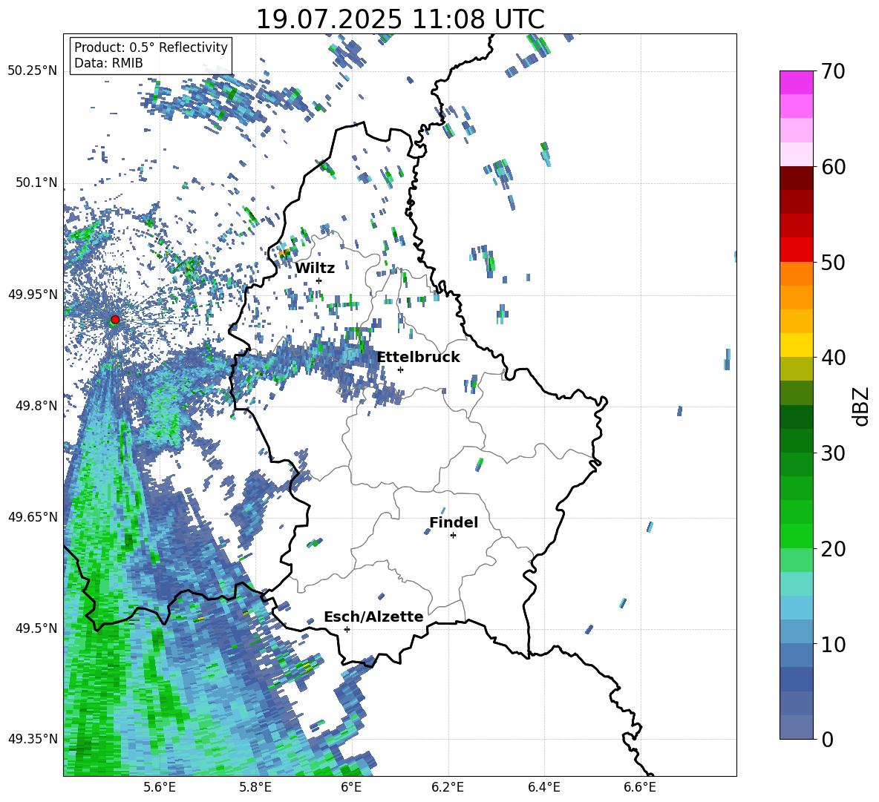Click the dBZ colorbar unit label
879x802 pixels.
coord(862,406)
